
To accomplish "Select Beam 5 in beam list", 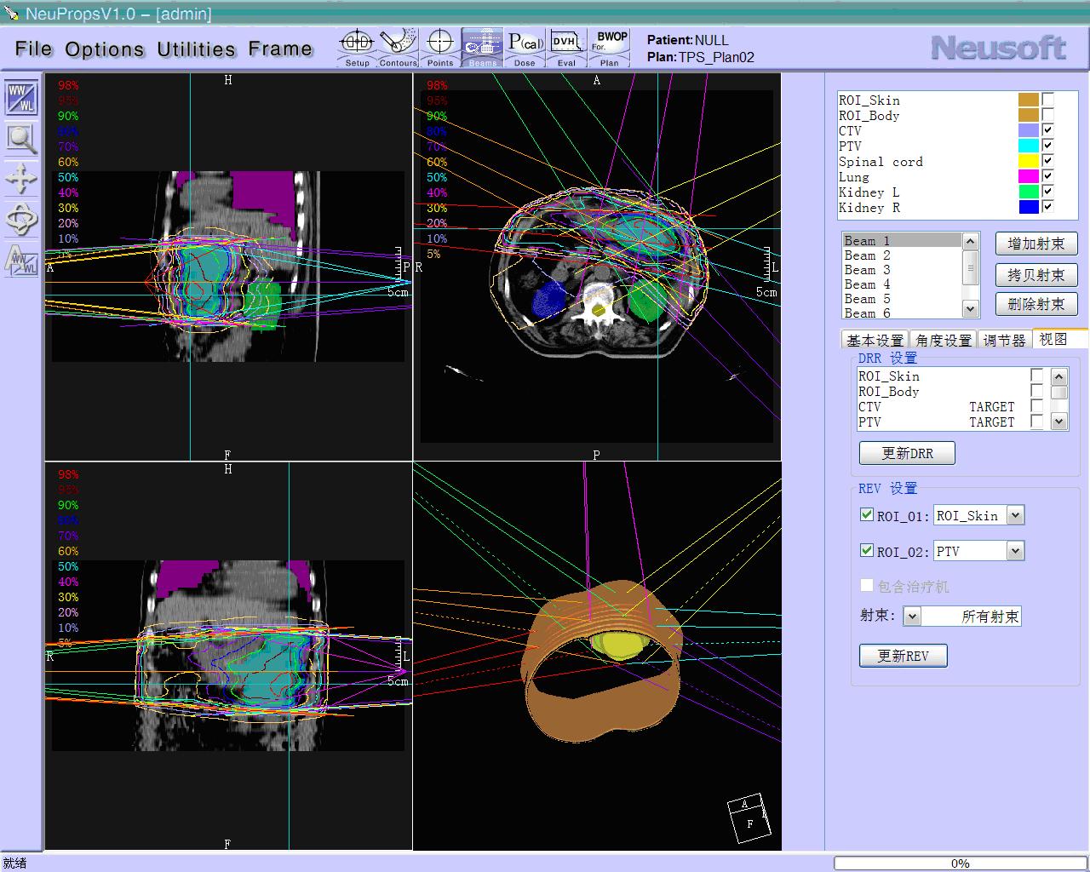I will 902,299.
